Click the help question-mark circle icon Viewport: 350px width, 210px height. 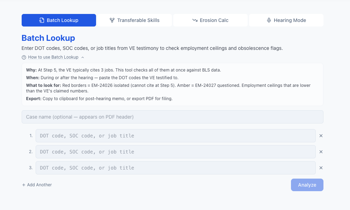(x=24, y=57)
